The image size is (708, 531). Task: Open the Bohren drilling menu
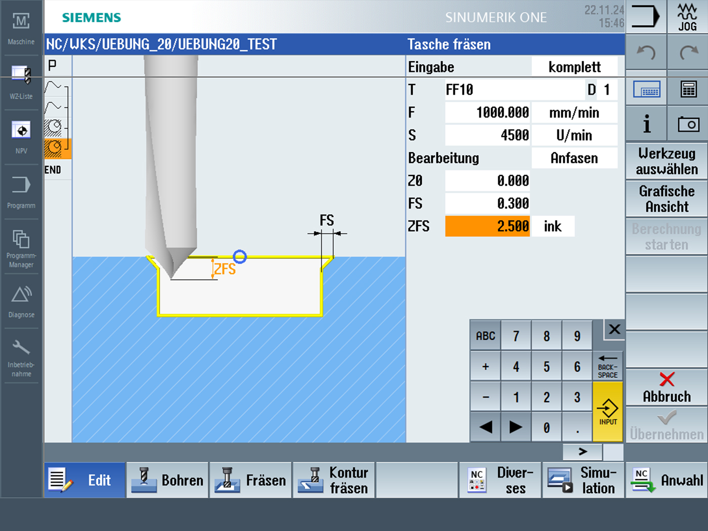(x=167, y=480)
